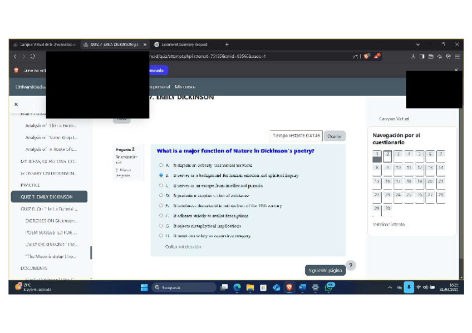The height and width of the screenshot is (333, 472).
Task: Open WhatsApp from the taskbar
Action: [330, 287]
